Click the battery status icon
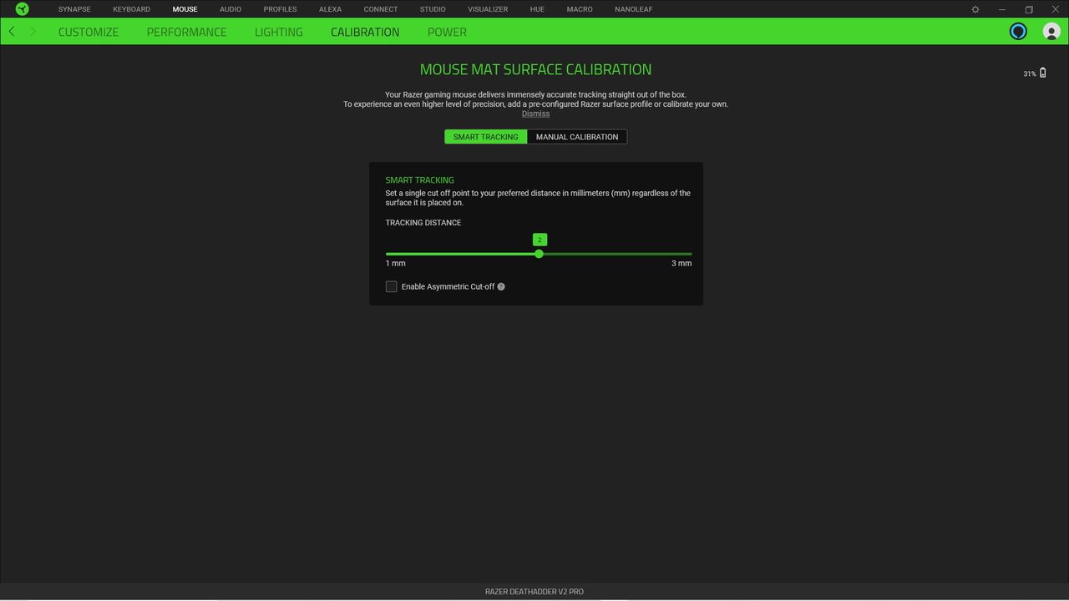Viewport: 1069px width, 601px height. pos(1042,73)
